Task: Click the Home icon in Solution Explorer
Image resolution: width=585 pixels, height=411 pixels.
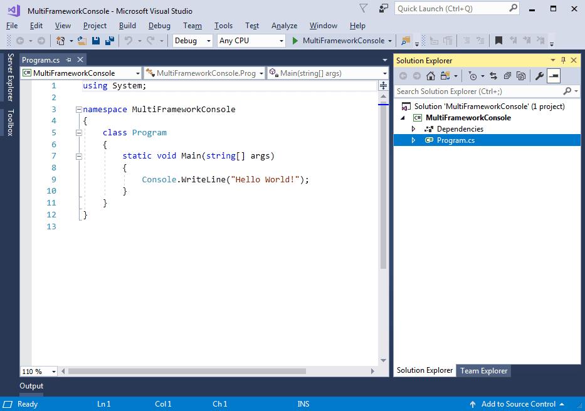Action: tap(430, 76)
